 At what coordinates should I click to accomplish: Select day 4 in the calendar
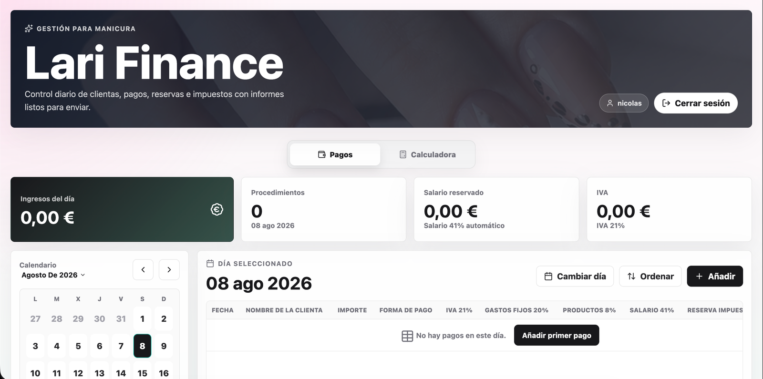click(x=57, y=346)
